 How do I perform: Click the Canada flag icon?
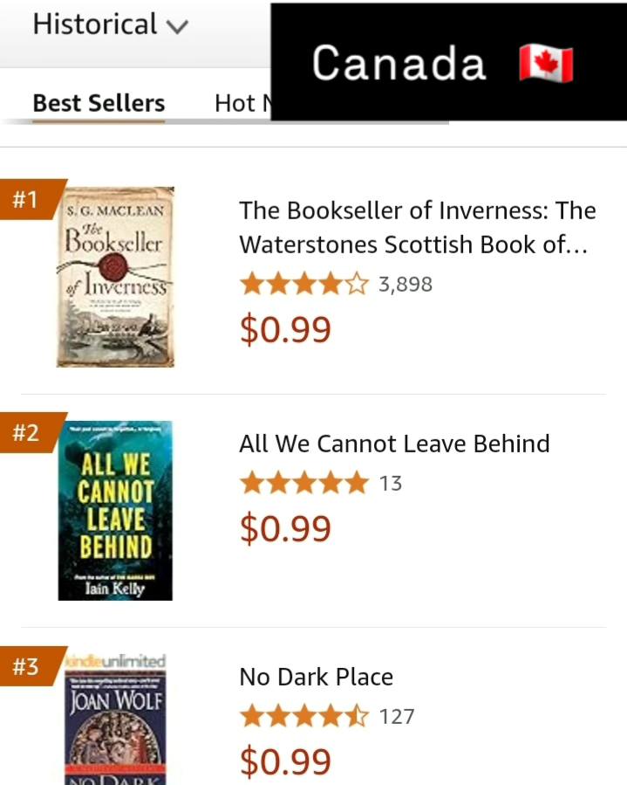pyautogui.click(x=546, y=64)
